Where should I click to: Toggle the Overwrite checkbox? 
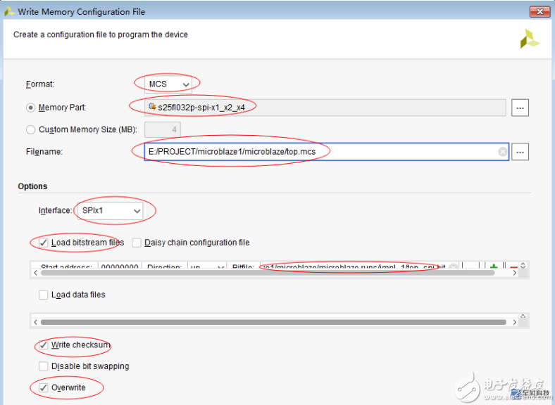click(x=44, y=387)
